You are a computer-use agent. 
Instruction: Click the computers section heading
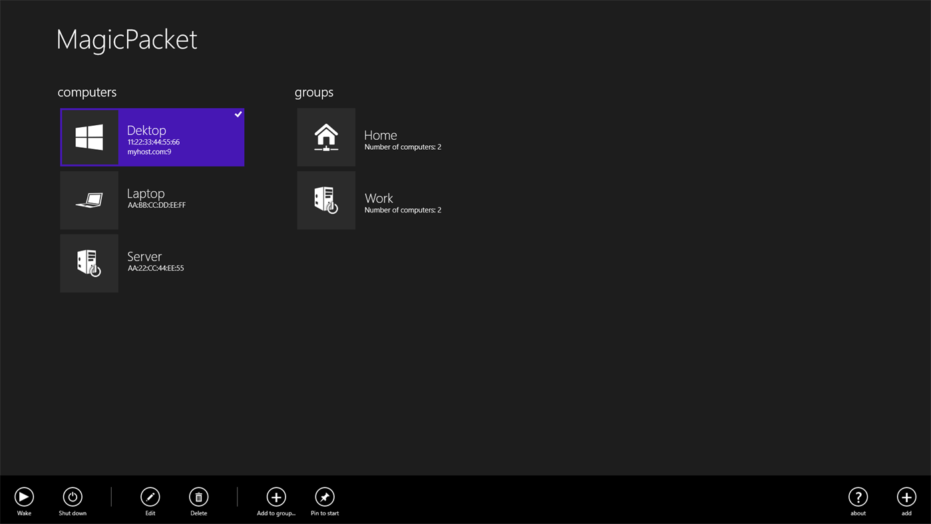[x=87, y=92]
